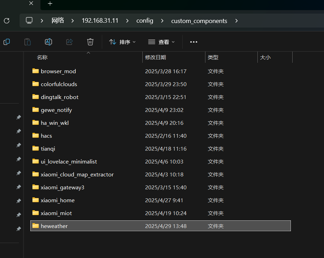
Task: Go to the config breadcrumb segment
Action: pos(145,21)
